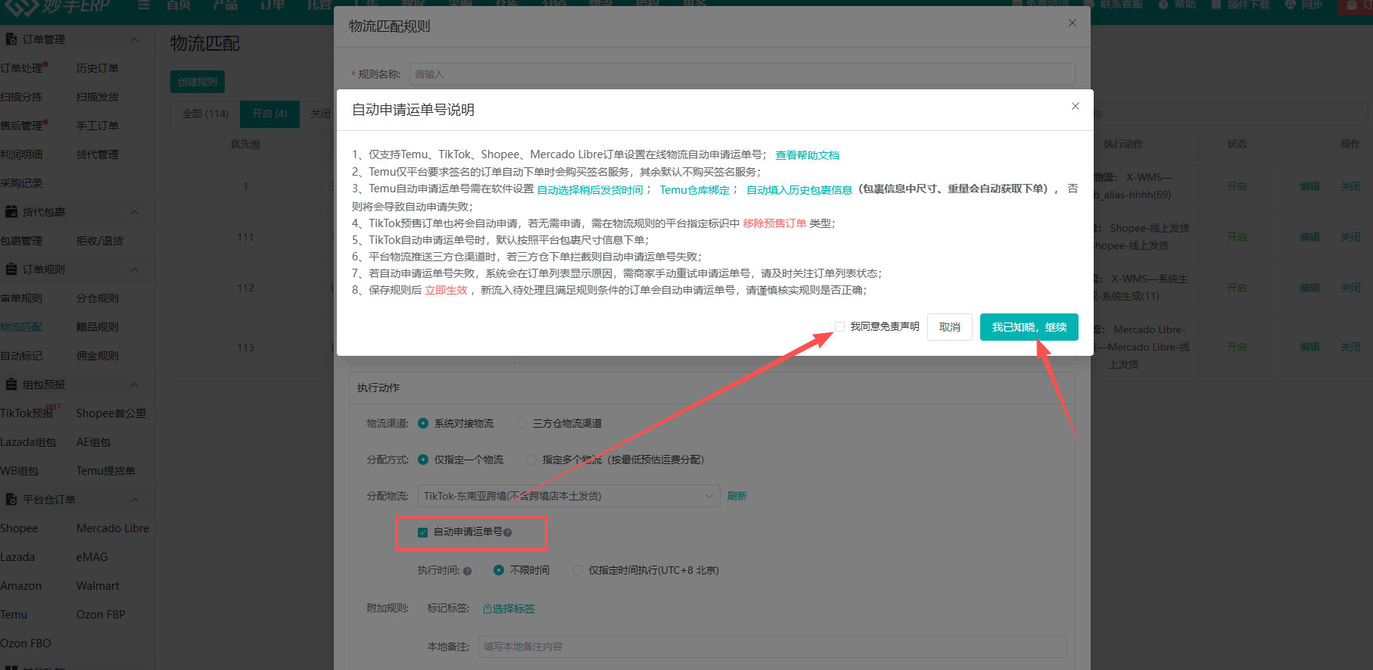Focus the 规则名称 input field
1373x670 pixels.
742,74
